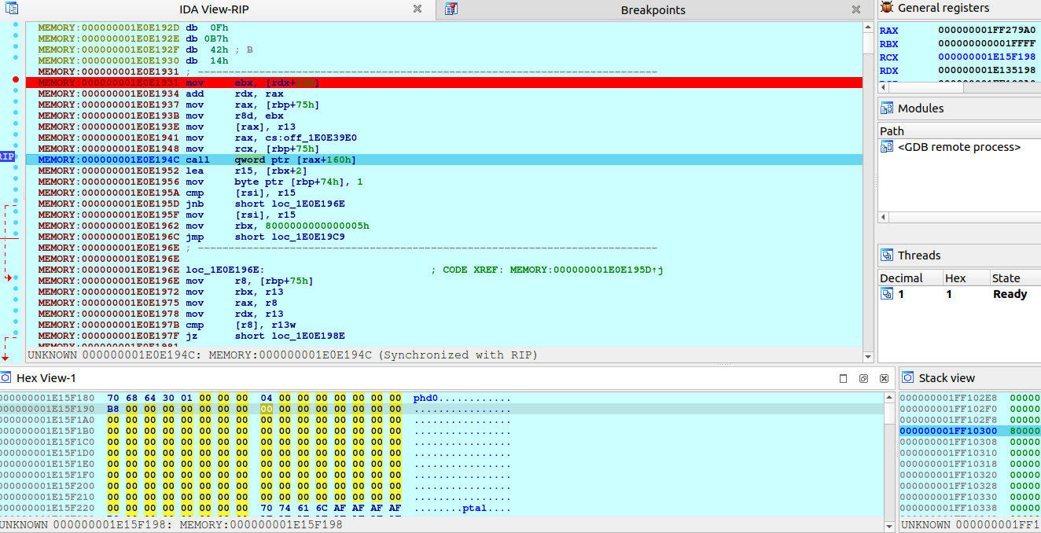The width and height of the screenshot is (1041, 533).
Task: Switch to the IDA View-RIP tab
Action: click(x=214, y=9)
